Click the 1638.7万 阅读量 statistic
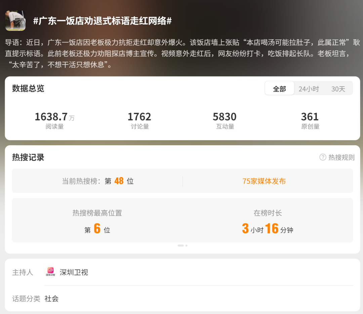 click(x=54, y=120)
